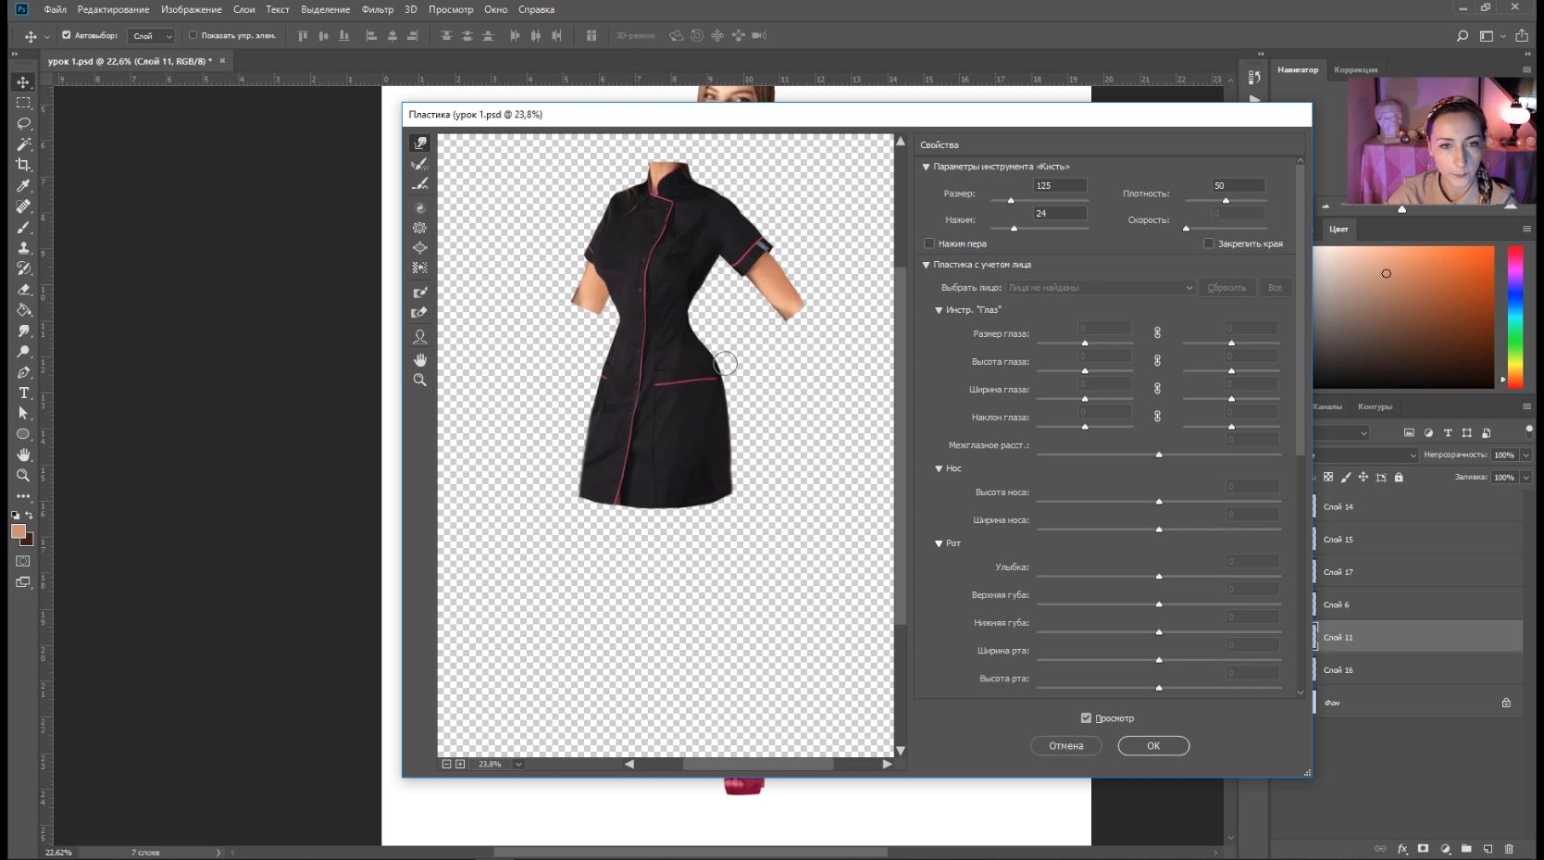Collapse Параметры инструмента «Кисть» section
This screenshot has height=860, width=1544.
pyautogui.click(x=926, y=167)
